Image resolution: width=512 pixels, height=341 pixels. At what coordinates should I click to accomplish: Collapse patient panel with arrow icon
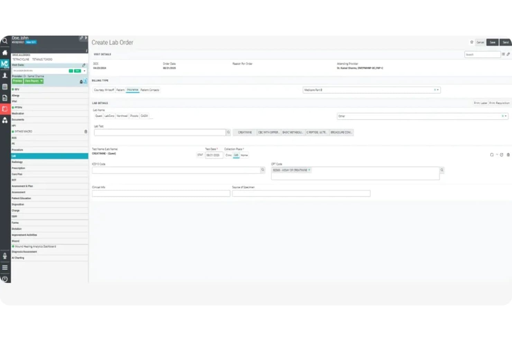tap(86, 38)
